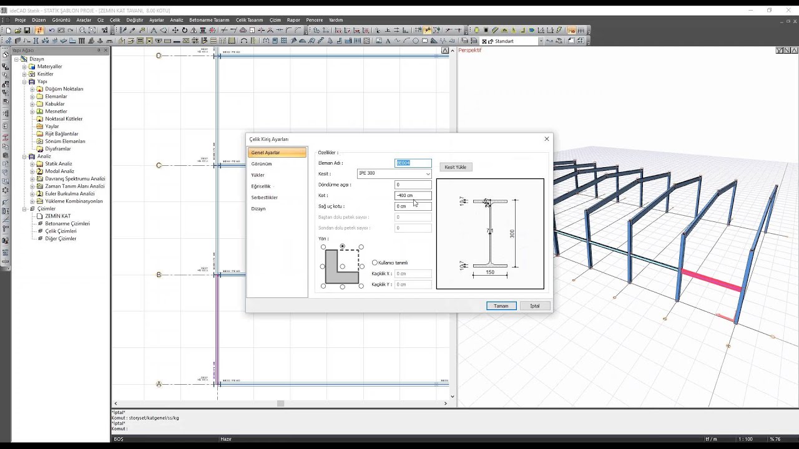The height and width of the screenshot is (449, 799).
Task: Click the orange highlighted toolbar icon near Save
Action: tap(39, 30)
